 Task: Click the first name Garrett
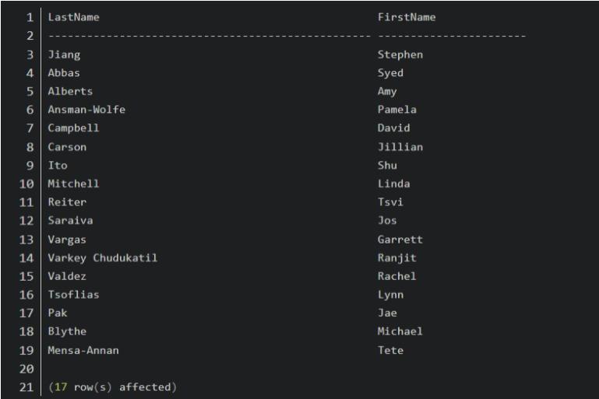(400, 240)
